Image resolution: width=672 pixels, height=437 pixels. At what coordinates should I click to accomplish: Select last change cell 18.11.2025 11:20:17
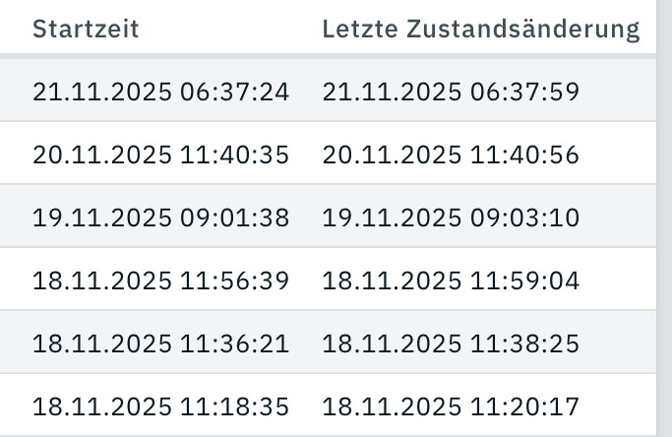450,406
